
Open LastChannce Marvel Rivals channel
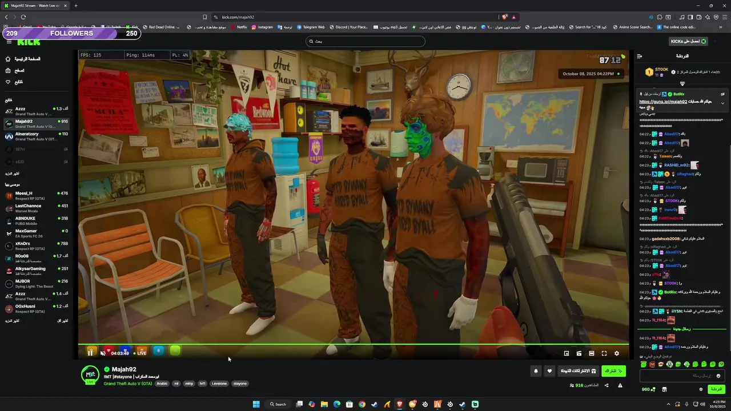[37, 208]
